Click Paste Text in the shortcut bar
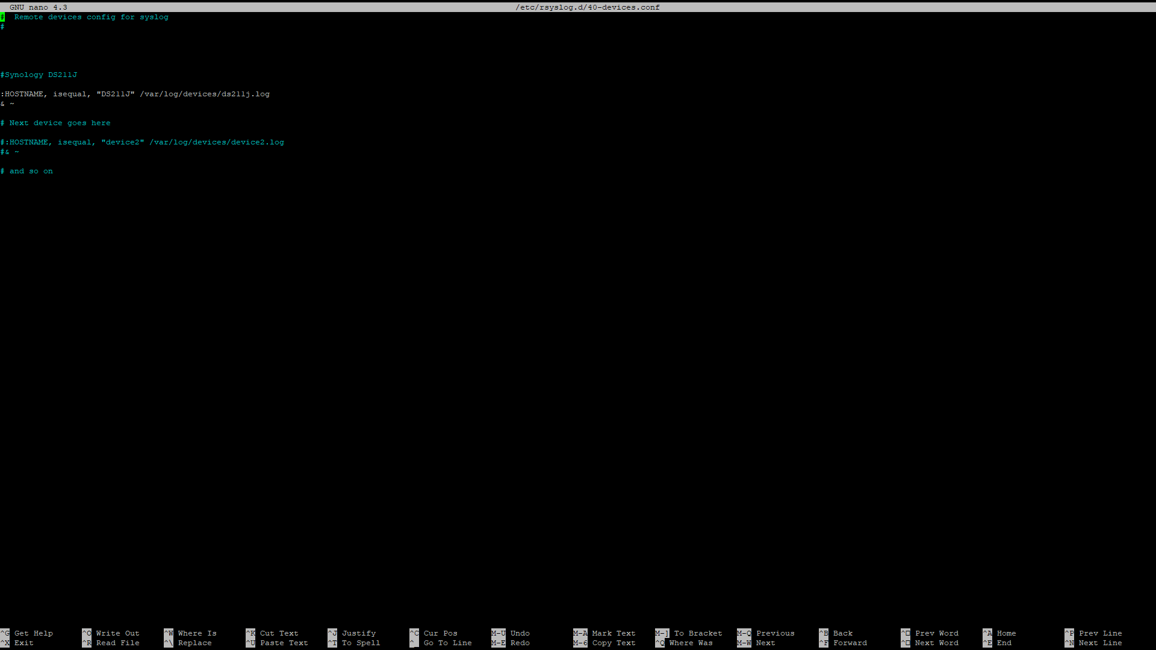The image size is (1156, 650). pos(284,643)
